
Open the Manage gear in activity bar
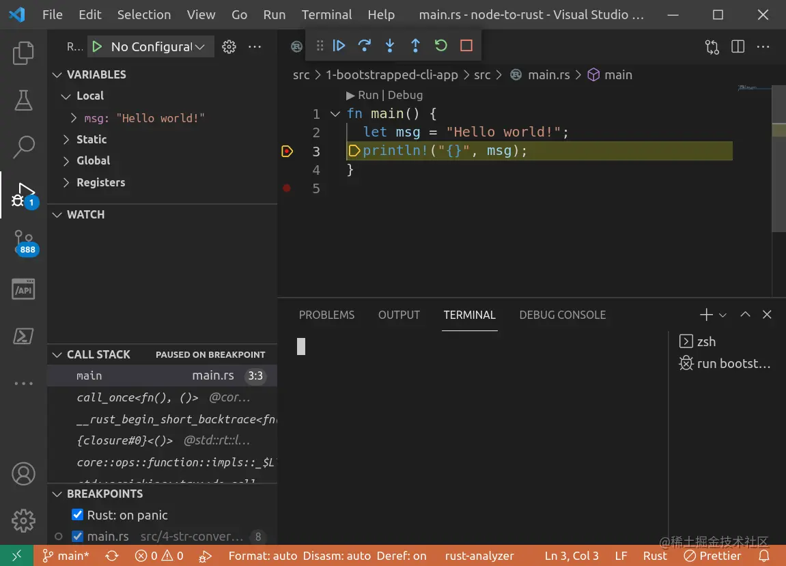coord(23,521)
